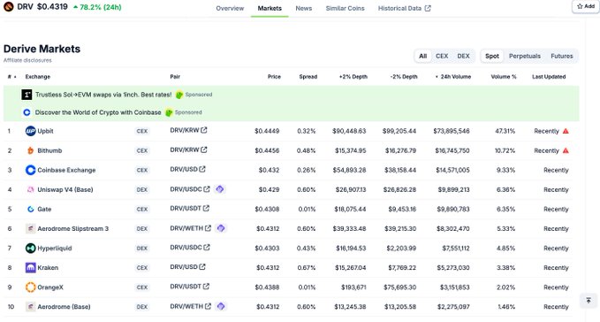Switch to Futures markets
This screenshot has height=322, width=600.
pos(562,56)
